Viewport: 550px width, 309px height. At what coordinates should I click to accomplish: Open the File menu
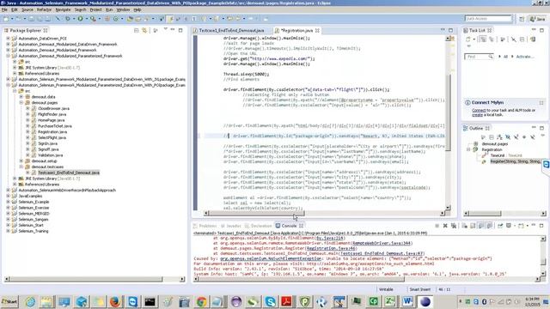4,9
